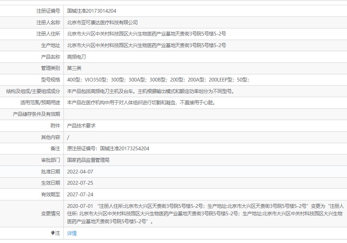Select expiry date 2027-07-24
Screen dimensions: 347x243
[80, 194]
